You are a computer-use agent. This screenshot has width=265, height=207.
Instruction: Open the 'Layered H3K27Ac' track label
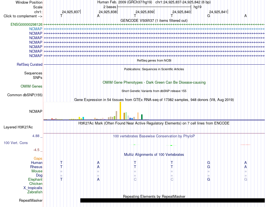18,127
